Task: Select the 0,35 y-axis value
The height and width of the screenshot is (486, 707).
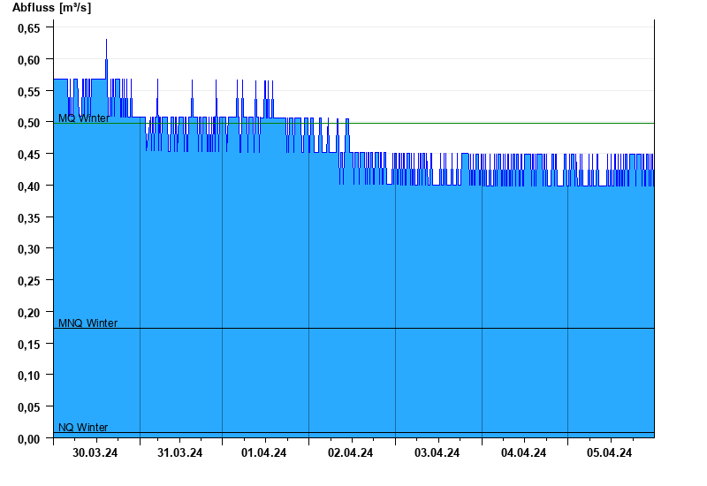Action: [x=29, y=217]
